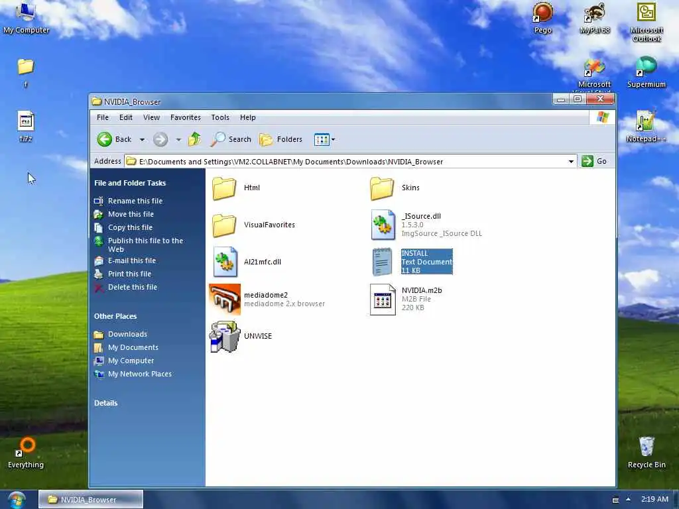This screenshot has height=509, width=679.
Task: Open the Edit menu
Action: pos(125,117)
